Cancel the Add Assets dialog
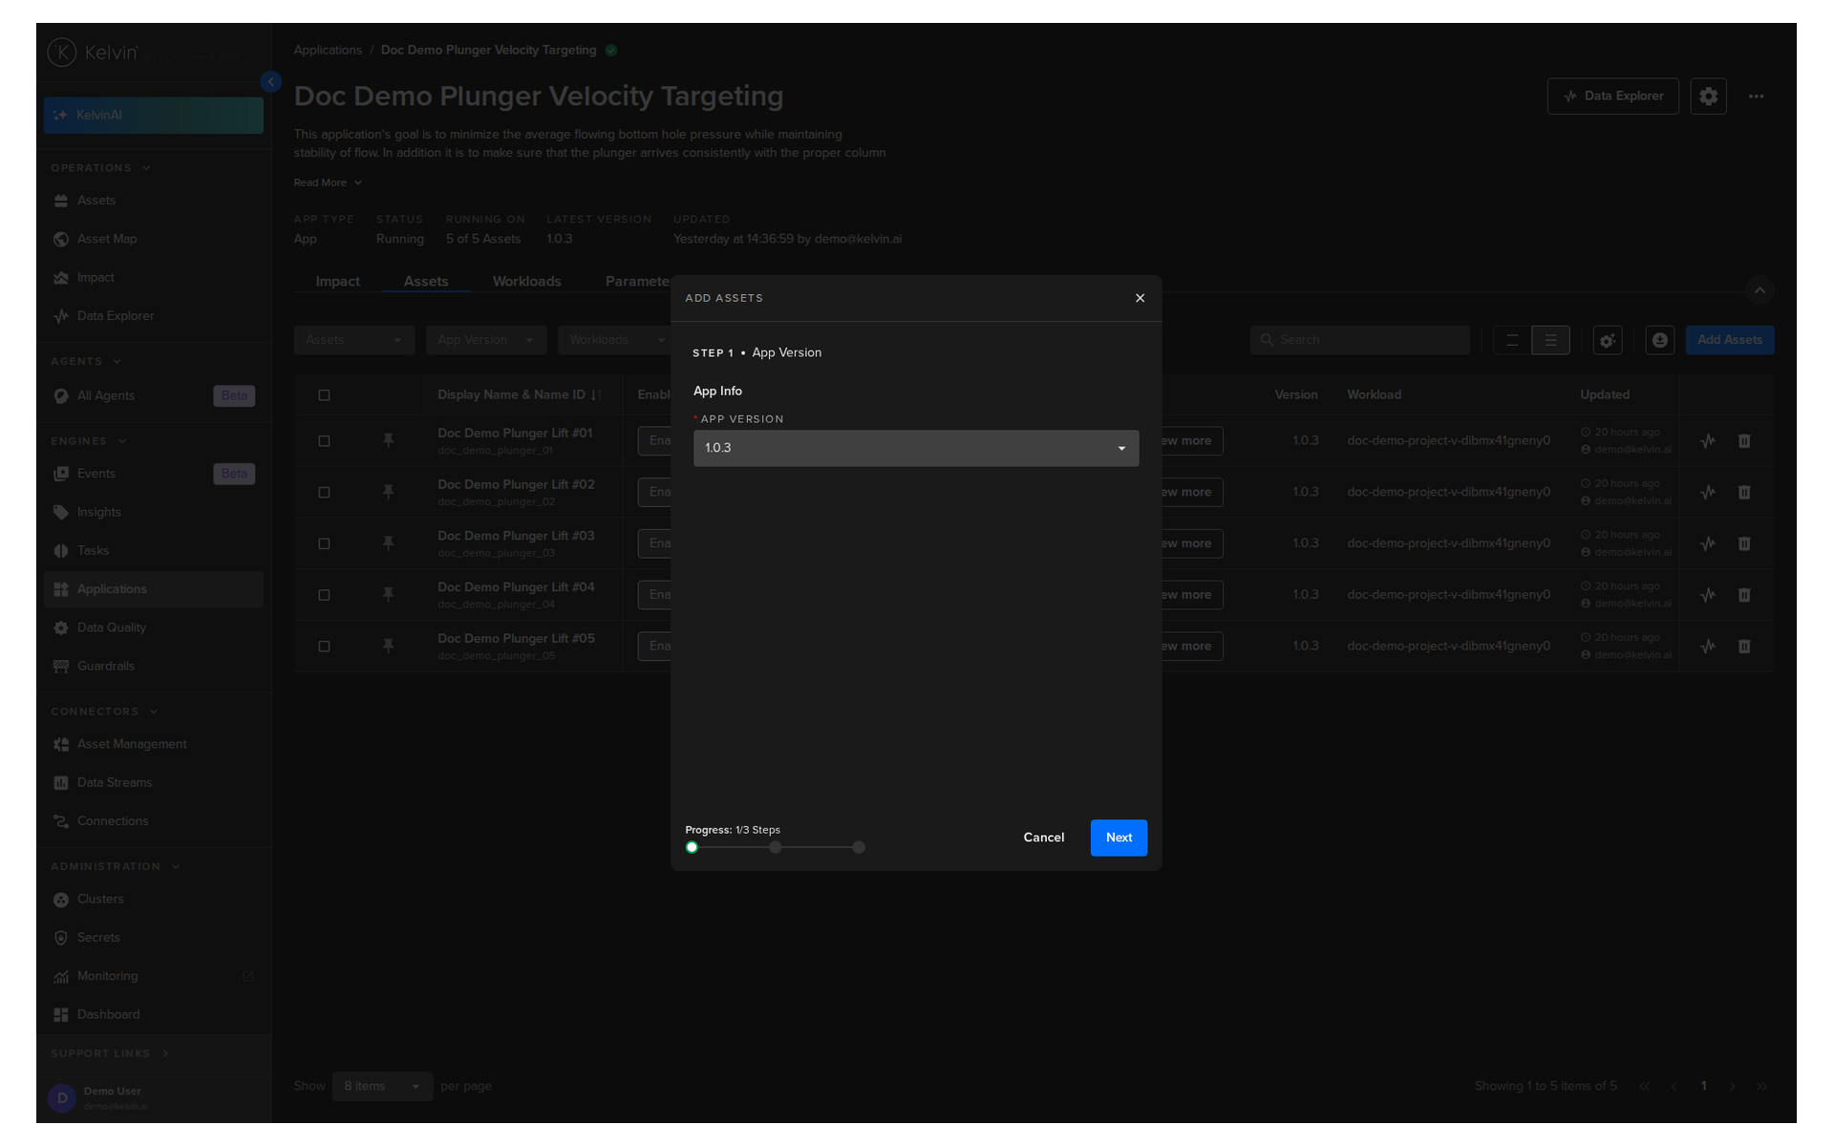 click(x=1043, y=838)
